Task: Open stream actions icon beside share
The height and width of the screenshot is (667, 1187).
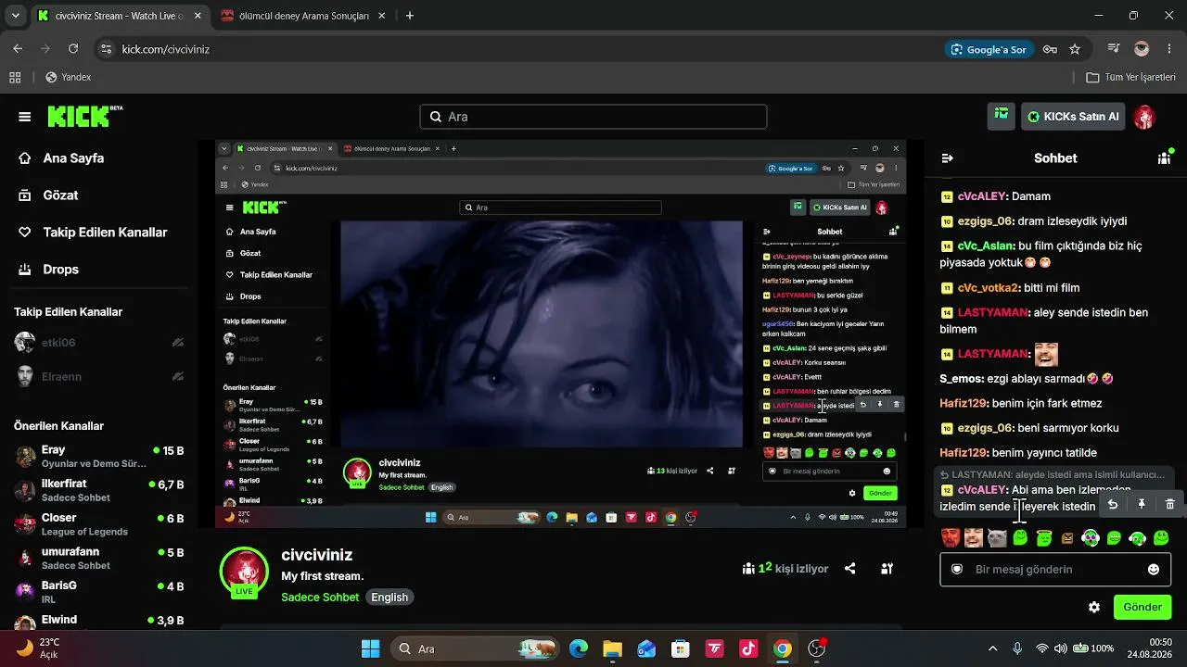Action: tap(887, 569)
